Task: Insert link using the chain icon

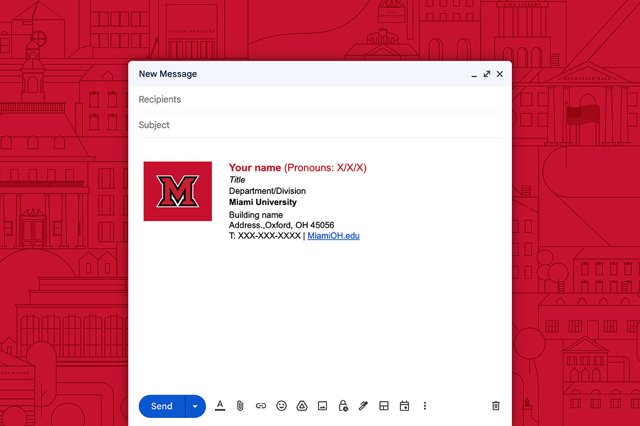Action: tap(261, 406)
